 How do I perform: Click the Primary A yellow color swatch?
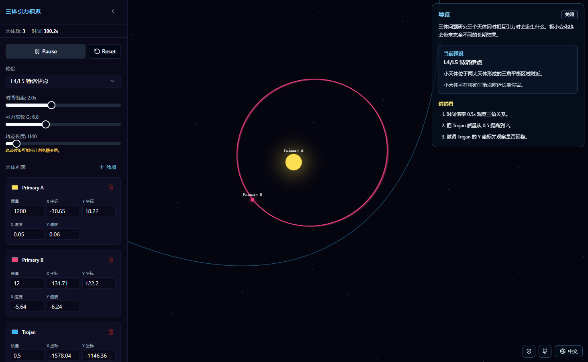(x=15, y=187)
